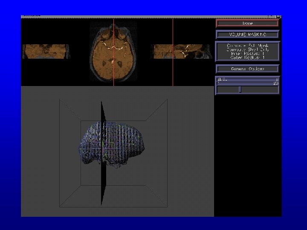Select Compute Shell Only option
307x230 pixels.
248,49
